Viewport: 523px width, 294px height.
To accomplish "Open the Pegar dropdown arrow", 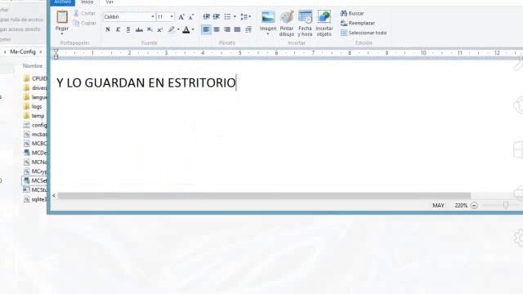I will (x=62, y=33).
